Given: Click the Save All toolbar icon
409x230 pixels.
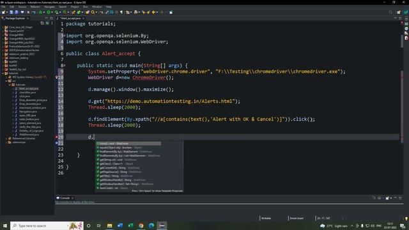Looking at the screenshot, I should tap(16, 12).
